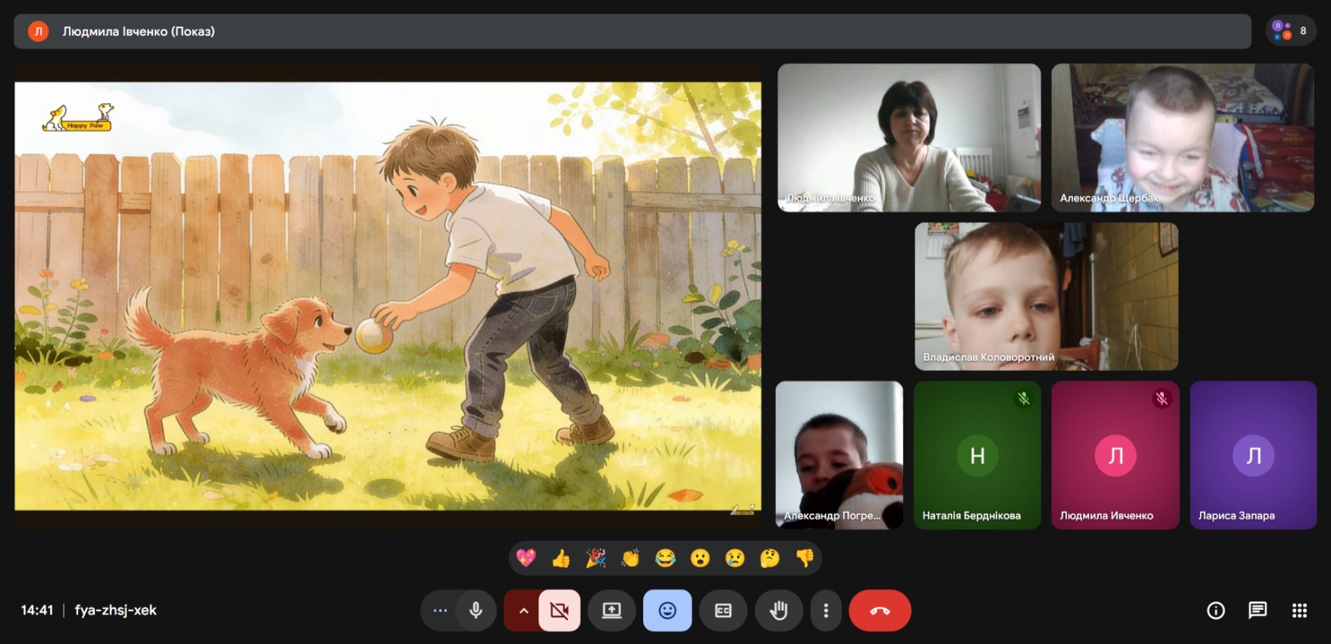Collapse the emoji reactions bar
Screen dimensions: 1331x644
tap(667, 611)
